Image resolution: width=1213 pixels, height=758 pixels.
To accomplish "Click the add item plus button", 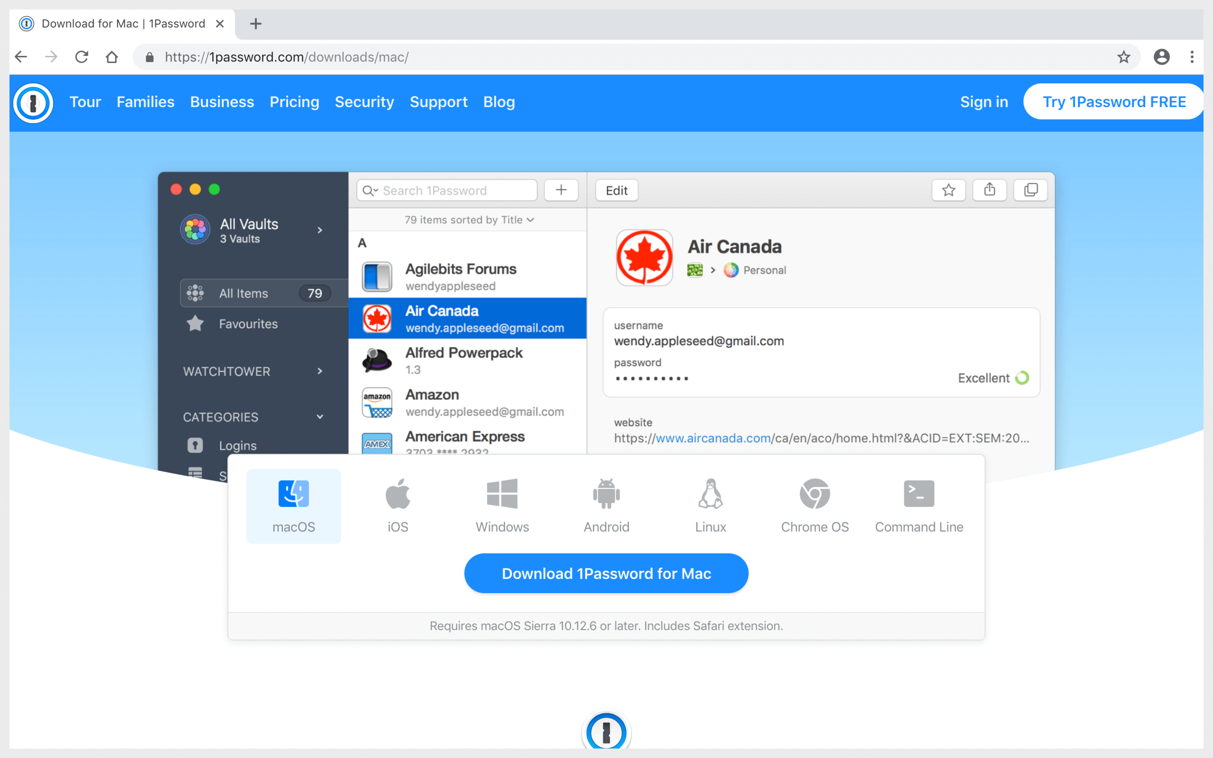I will pos(561,190).
